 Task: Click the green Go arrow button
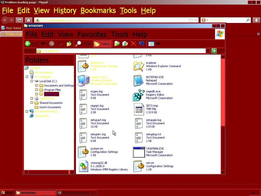click(214, 51)
